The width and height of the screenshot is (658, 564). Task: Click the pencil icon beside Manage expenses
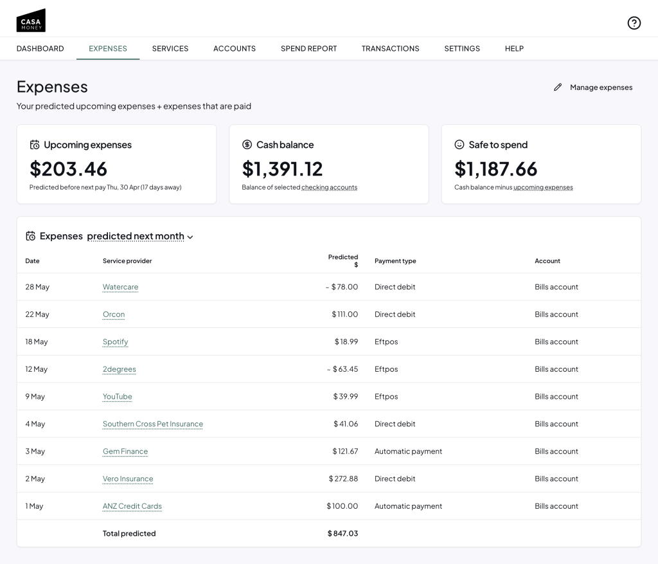[x=558, y=87]
